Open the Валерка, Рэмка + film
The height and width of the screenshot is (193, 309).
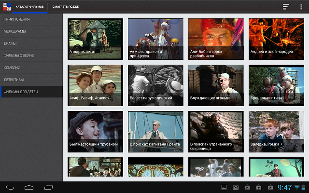(276, 132)
